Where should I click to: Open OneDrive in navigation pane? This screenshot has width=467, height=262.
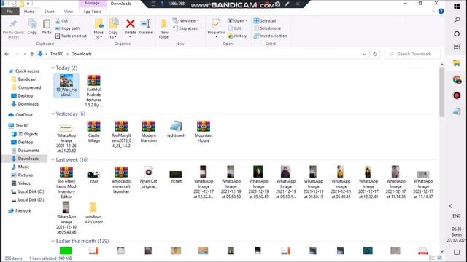coord(20,115)
